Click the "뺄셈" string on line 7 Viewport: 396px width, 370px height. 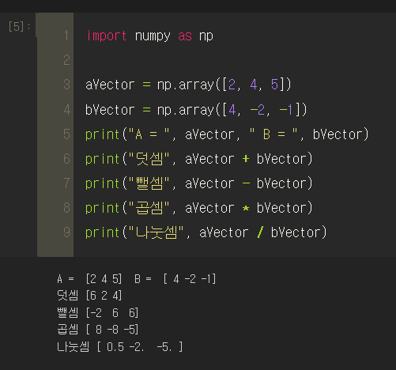(x=149, y=183)
